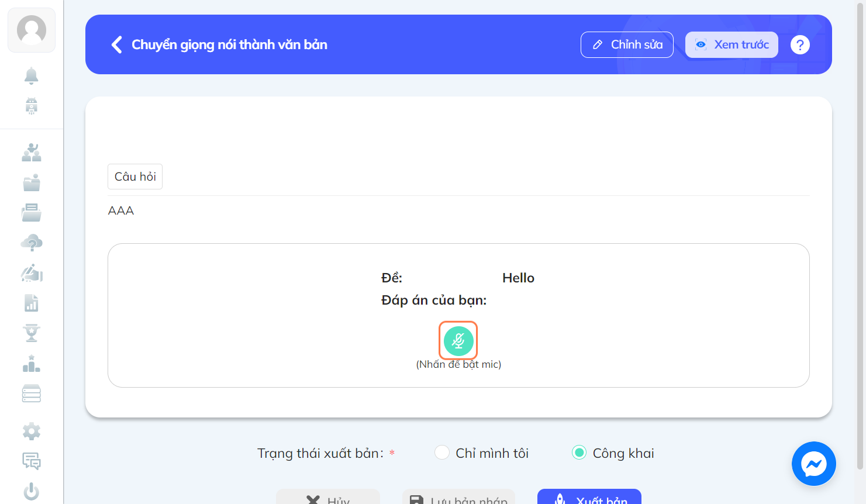Open the chat feedback icon in sidebar
This screenshot has width=866, height=504.
point(32,461)
